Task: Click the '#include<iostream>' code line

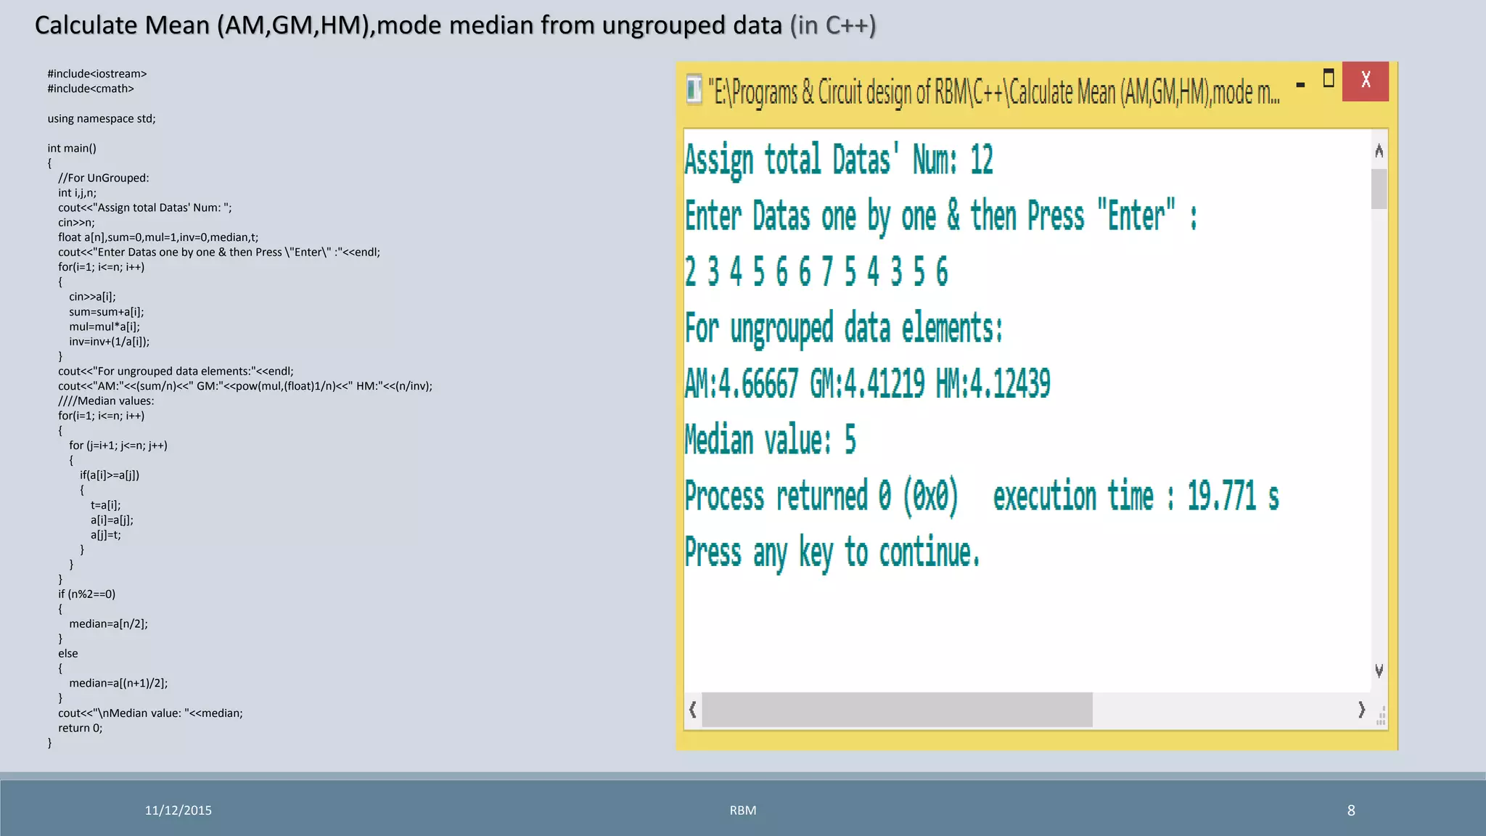Action: [x=97, y=74]
